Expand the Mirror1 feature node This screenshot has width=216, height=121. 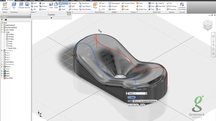tap(2, 67)
